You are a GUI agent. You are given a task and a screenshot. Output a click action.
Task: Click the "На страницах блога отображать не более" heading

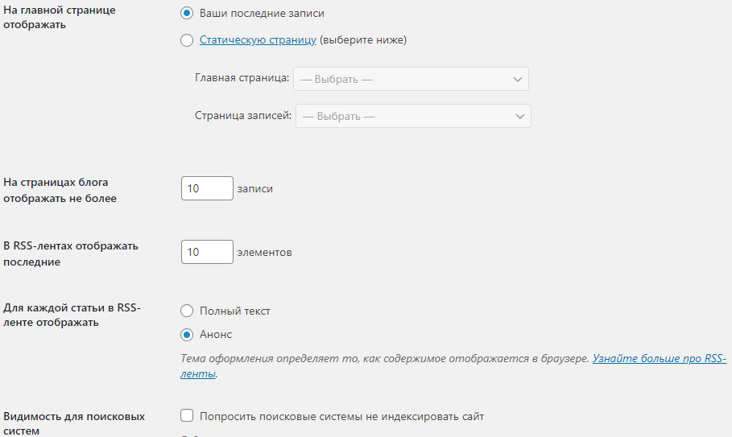[60, 190]
